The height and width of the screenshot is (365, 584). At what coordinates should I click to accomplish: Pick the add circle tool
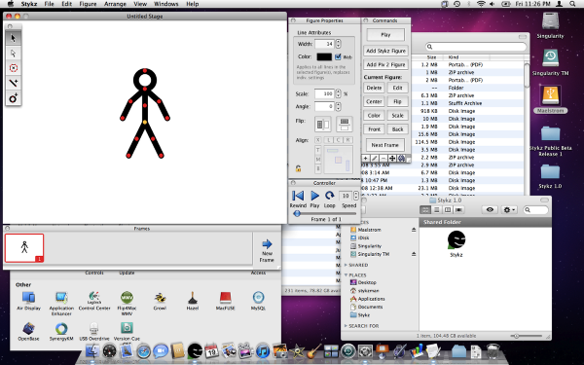click(14, 98)
